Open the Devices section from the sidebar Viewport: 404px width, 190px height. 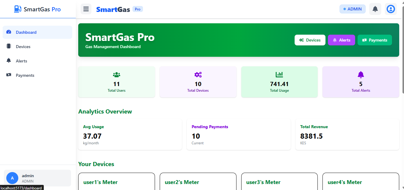23,46
